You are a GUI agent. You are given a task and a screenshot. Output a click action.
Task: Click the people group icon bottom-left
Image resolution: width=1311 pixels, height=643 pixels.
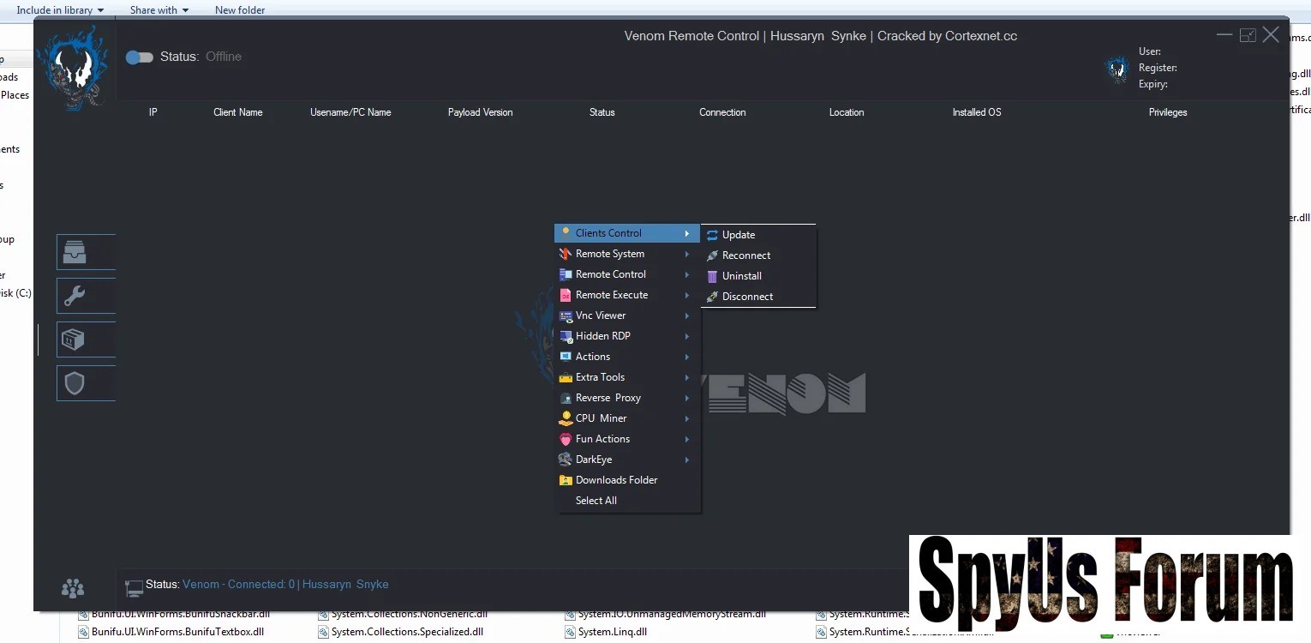point(73,588)
